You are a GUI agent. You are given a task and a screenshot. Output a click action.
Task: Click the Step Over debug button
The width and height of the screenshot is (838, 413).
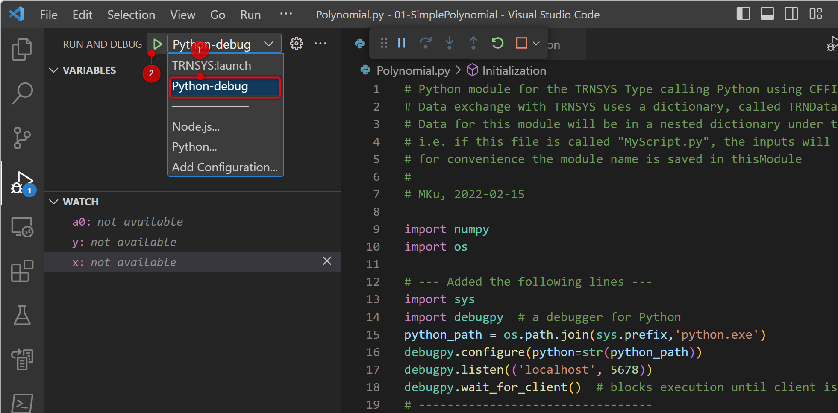click(426, 43)
